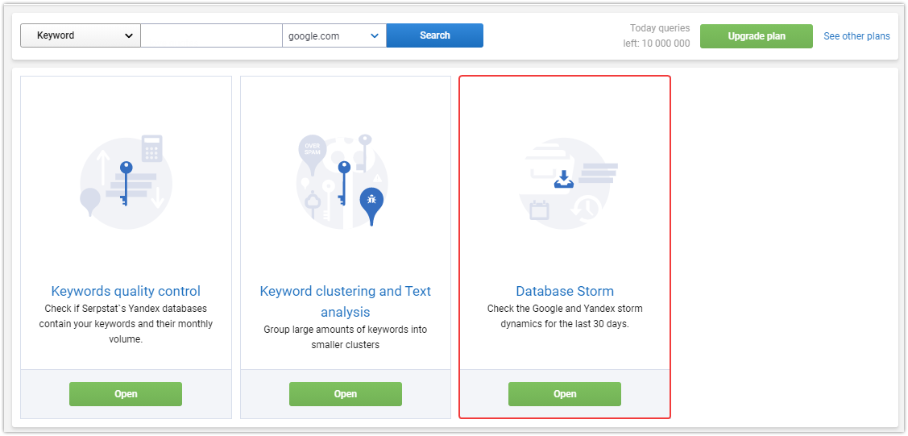
Task: Open the Keyword search type dropdown
Action: (81, 35)
